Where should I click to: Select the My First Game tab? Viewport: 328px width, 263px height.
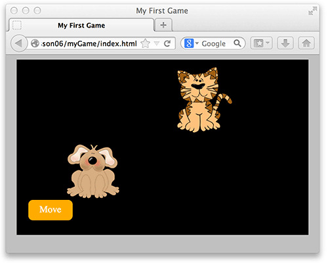coord(81,25)
